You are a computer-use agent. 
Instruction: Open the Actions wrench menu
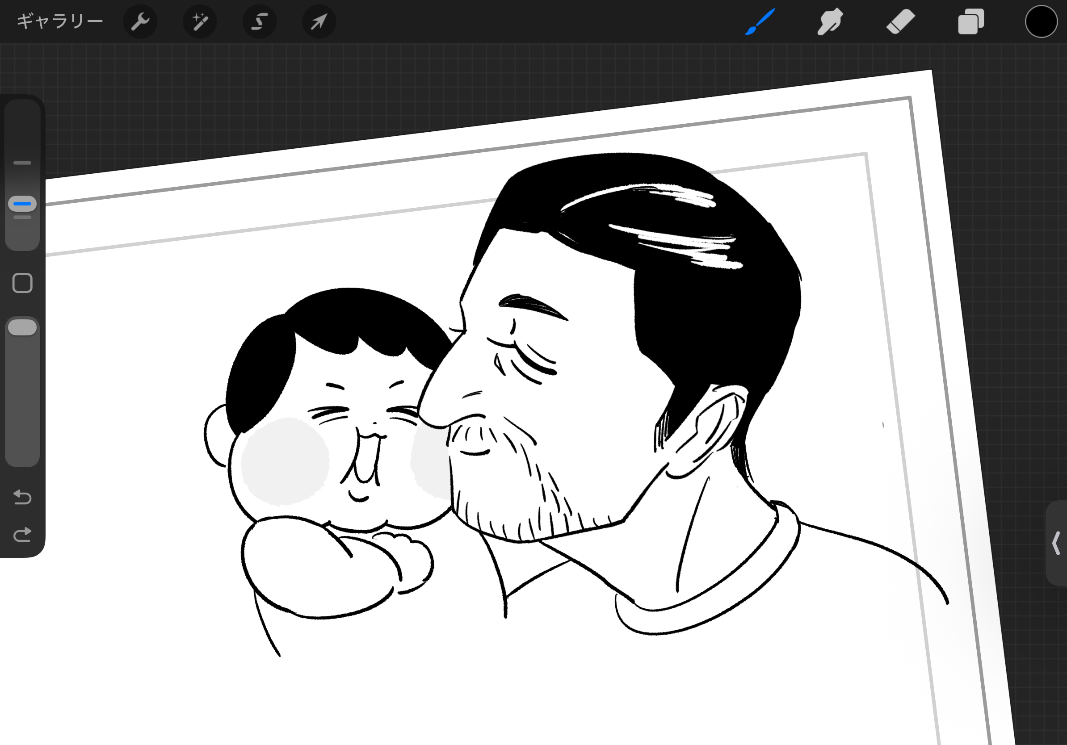click(140, 21)
